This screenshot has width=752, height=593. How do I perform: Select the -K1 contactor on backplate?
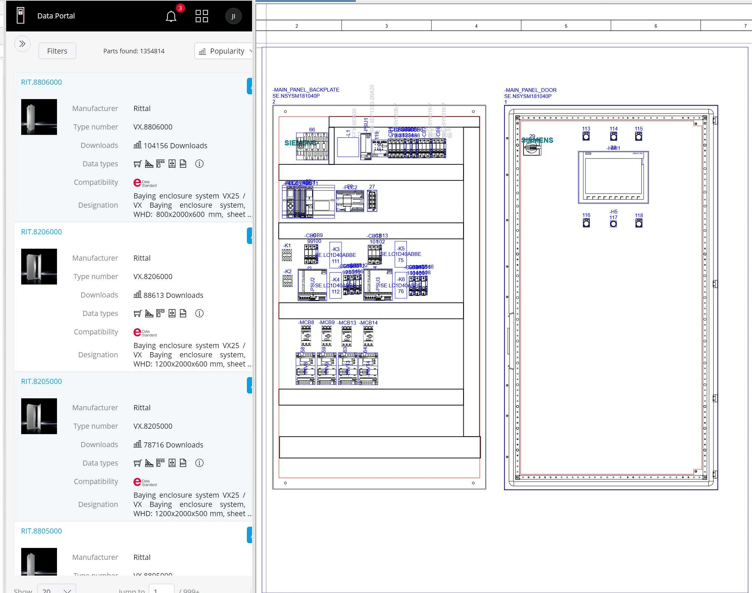(x=287, y=255)
